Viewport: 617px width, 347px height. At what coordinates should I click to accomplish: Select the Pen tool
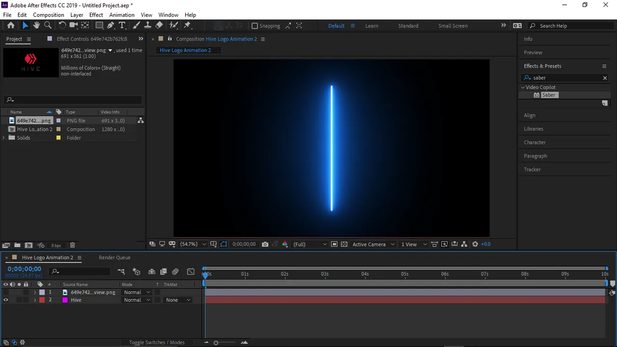111,26
